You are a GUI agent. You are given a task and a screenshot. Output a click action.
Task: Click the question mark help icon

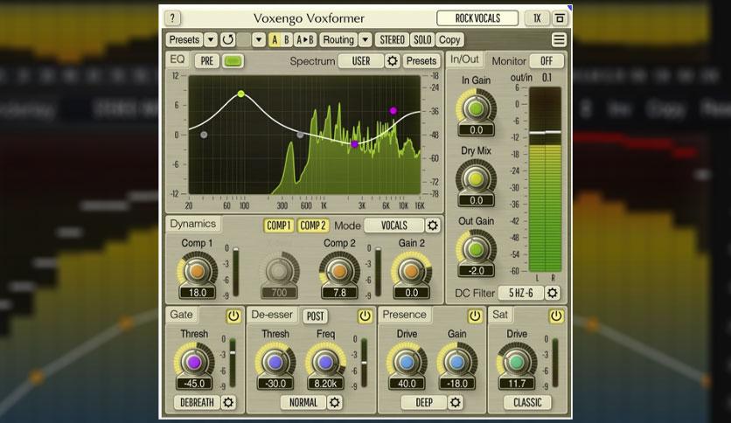[x=172, y=18]
